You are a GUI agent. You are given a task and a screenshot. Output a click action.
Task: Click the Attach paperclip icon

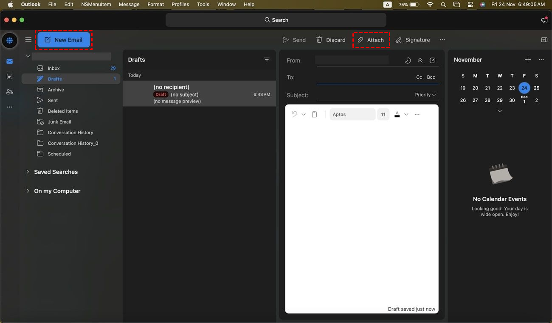(x=360, y=40)
